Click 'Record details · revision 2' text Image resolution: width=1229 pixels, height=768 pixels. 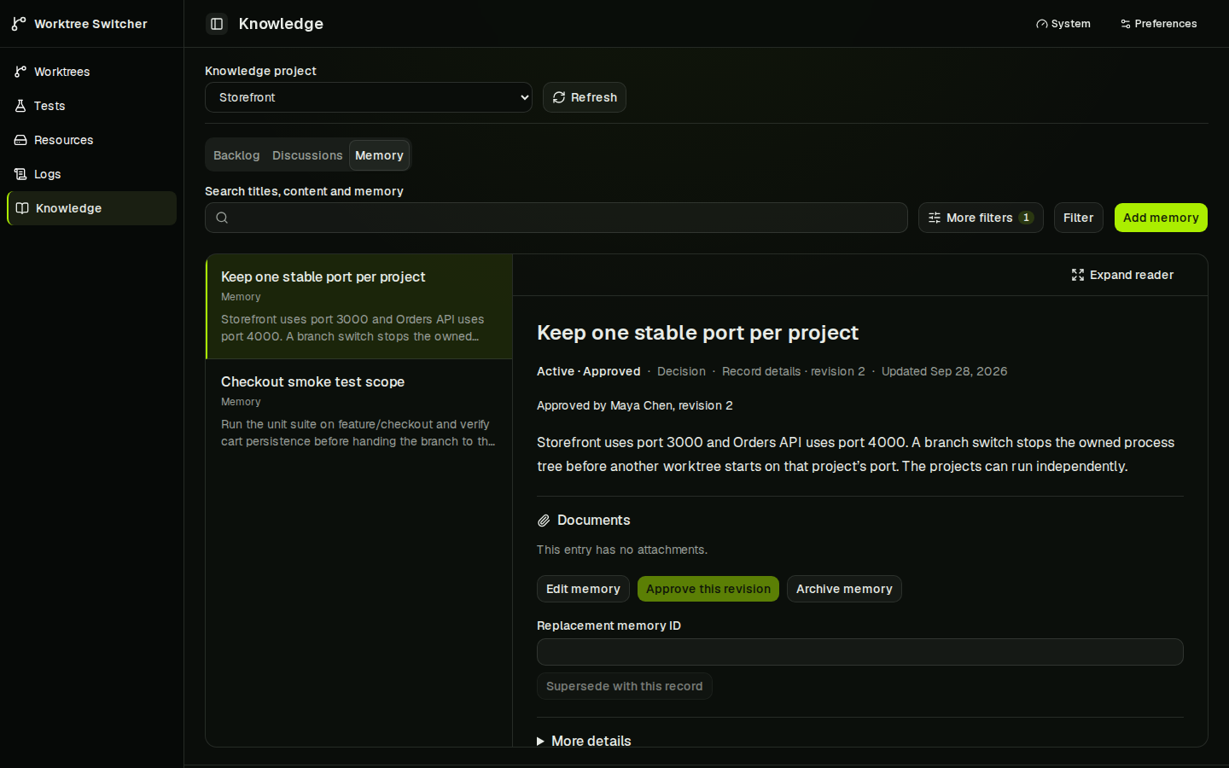click(793, 371)
